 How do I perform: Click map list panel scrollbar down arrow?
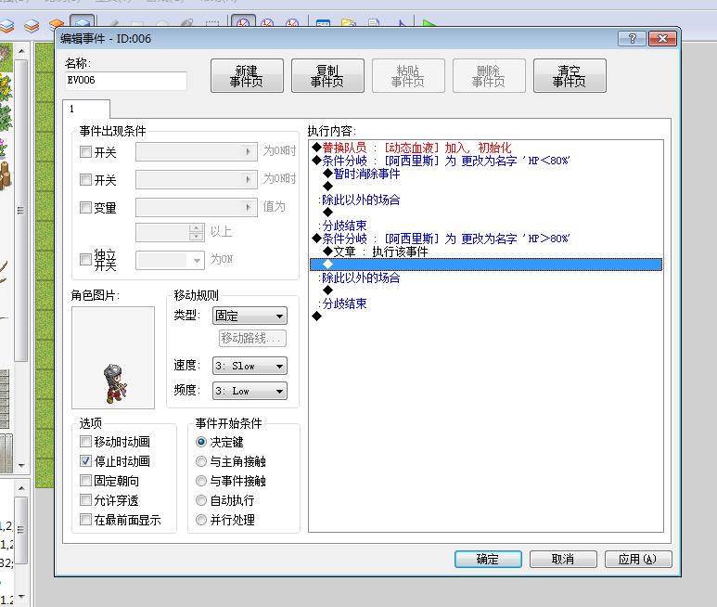point(21,596)
